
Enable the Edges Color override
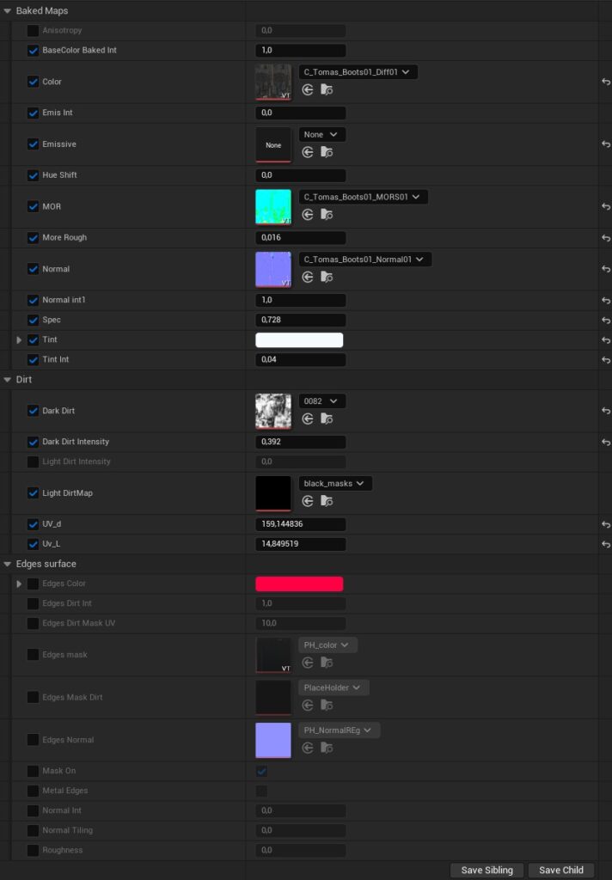tap(34, 584)
